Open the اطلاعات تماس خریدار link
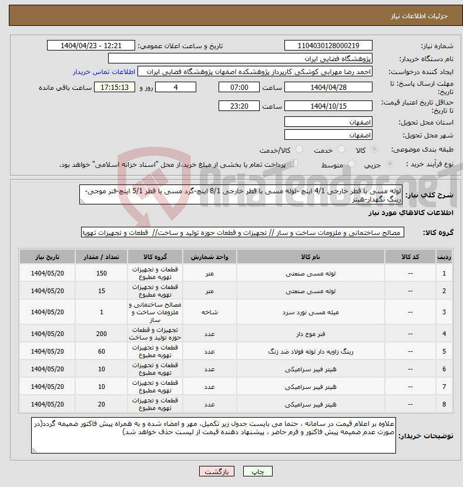Screen dimensions: 463x487 (104, 72)
